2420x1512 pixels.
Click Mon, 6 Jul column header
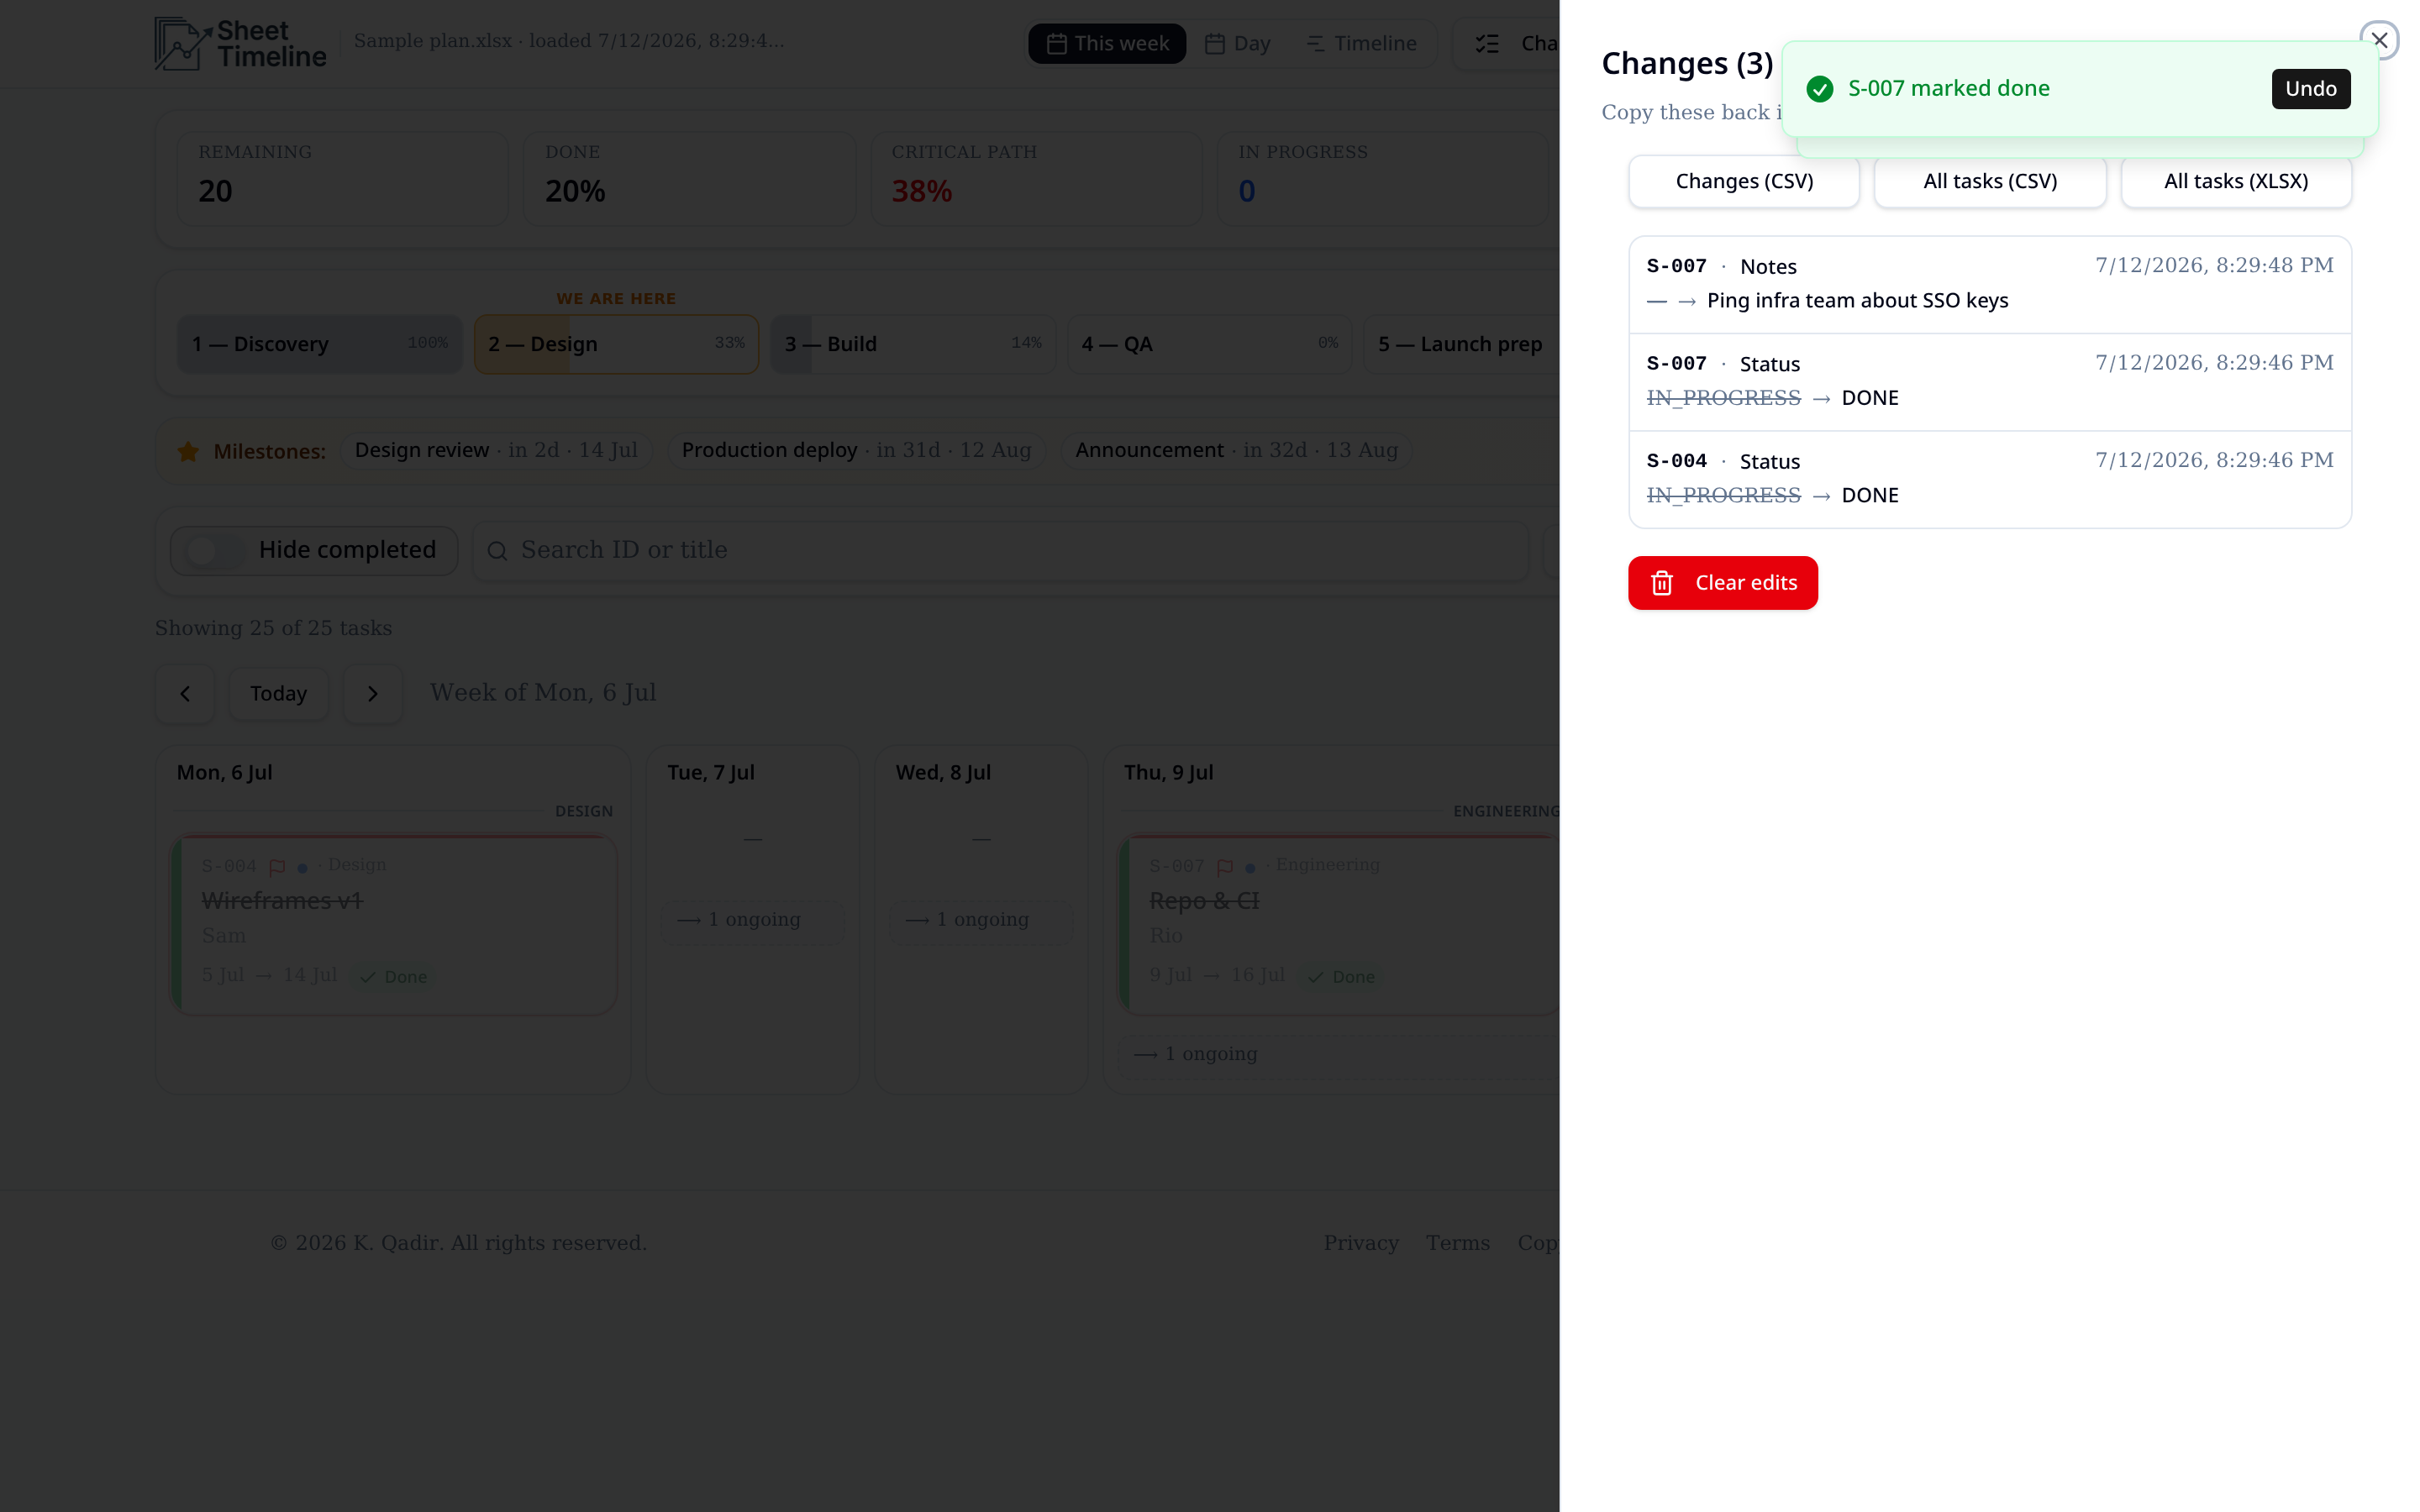[224, 772]
